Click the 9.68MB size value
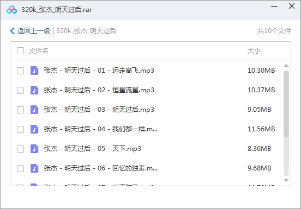301x209 pixels. (x=260, y=168)
